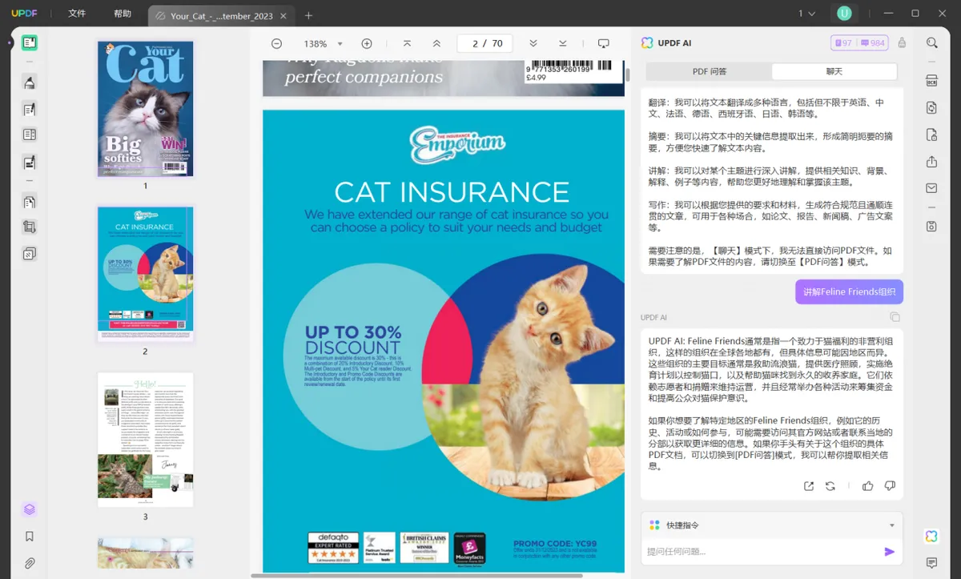Open the Page tools stamp icon

(30, 254)
